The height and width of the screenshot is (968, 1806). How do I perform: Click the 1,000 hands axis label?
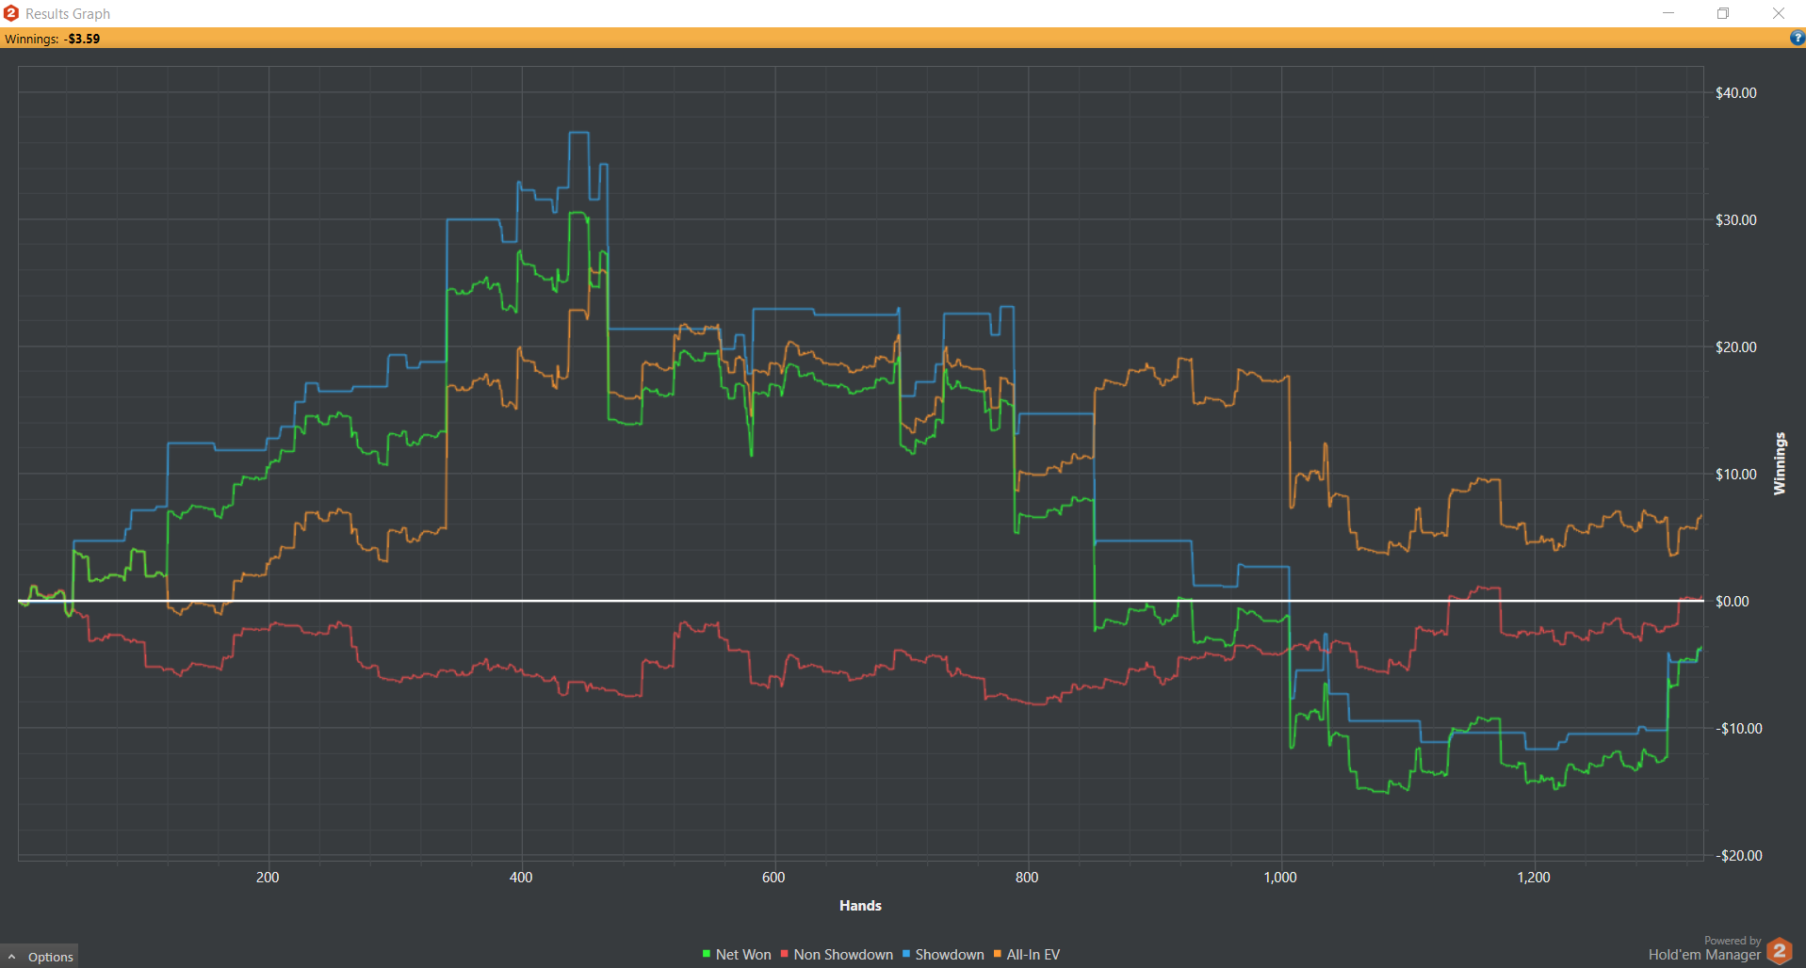pyautogui.click(x=1280, y=878)
